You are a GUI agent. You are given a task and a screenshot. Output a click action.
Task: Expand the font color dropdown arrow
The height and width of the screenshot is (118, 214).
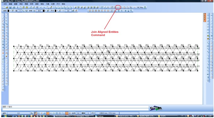[45, 11]
